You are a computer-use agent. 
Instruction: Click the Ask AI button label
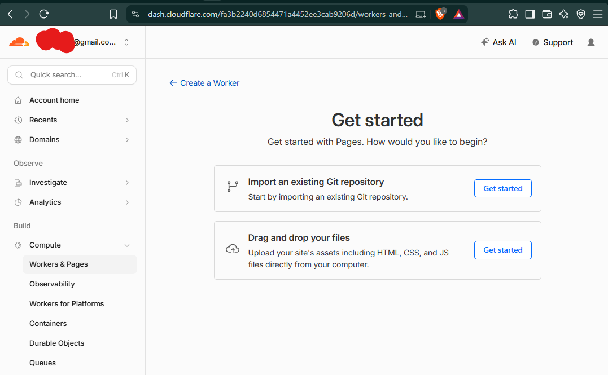pyautogui.click(x=504, y=42)
